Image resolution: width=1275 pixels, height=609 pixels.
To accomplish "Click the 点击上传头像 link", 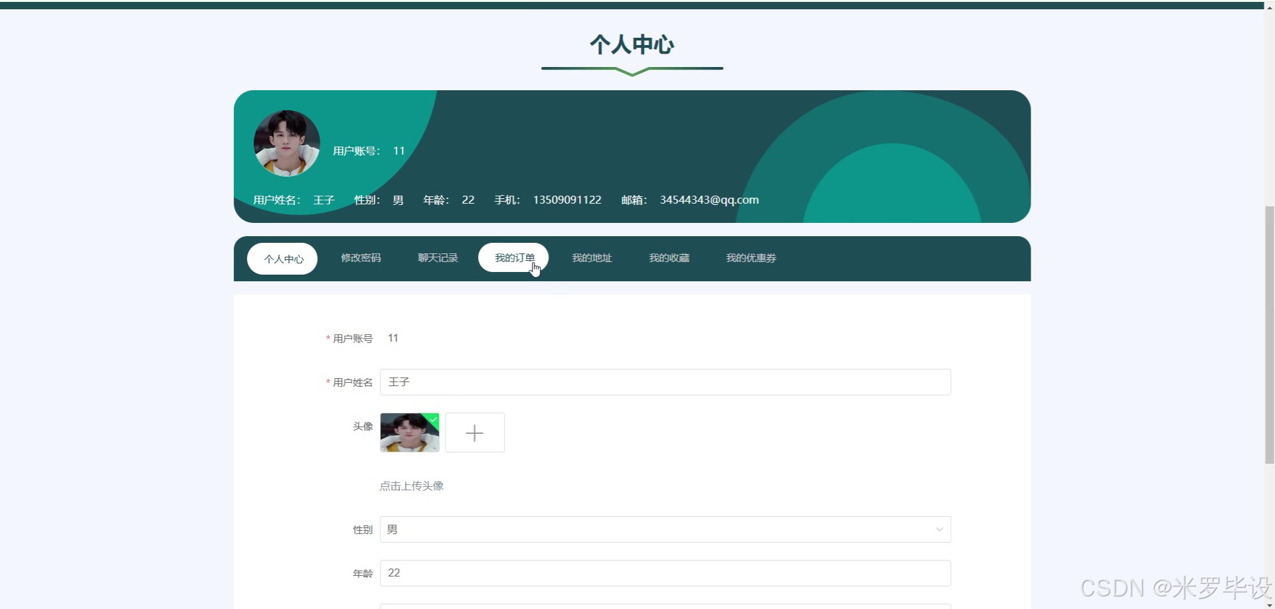I will tap(412, 485).
